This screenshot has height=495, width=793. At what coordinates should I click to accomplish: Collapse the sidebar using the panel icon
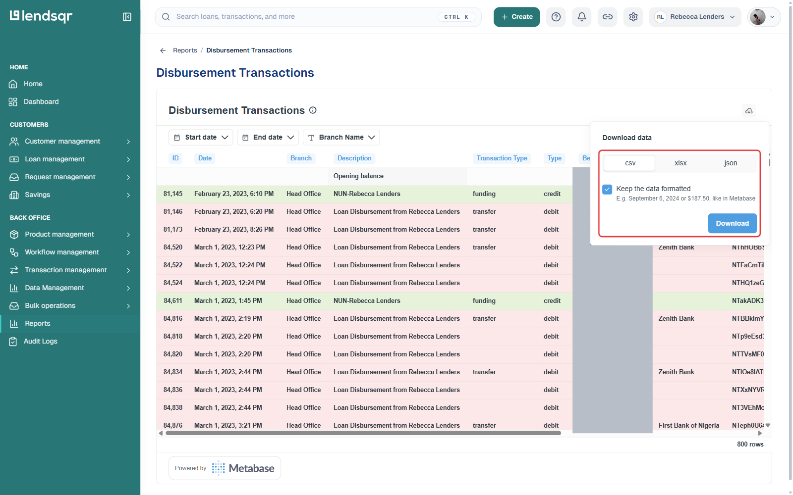pyautogui.click(x=127, y=17)
